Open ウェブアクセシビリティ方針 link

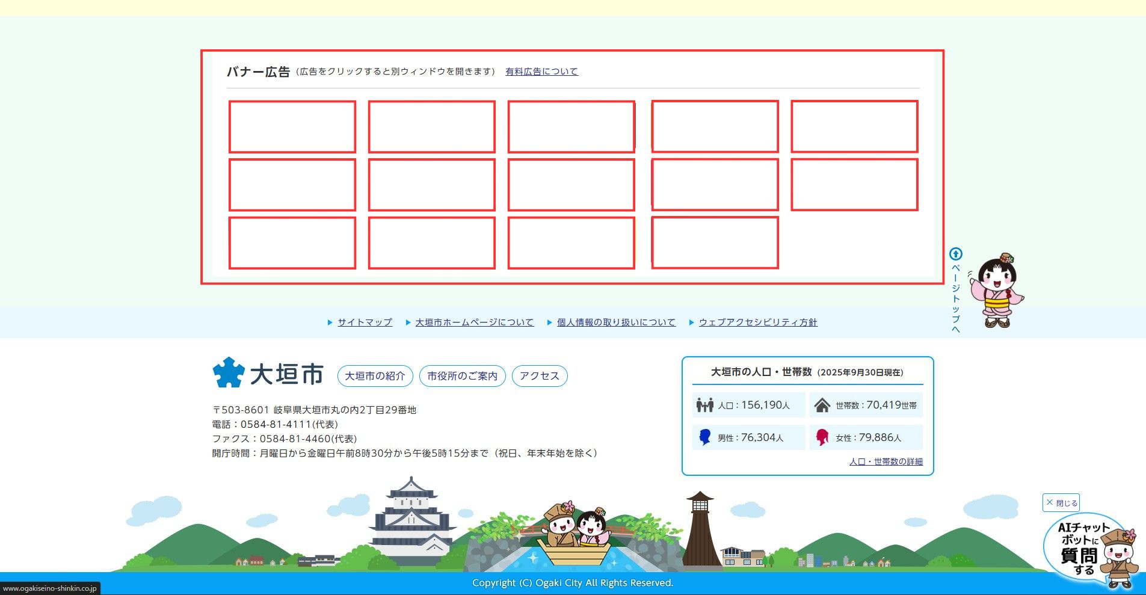pyautogui.click(x=758, y=322)
